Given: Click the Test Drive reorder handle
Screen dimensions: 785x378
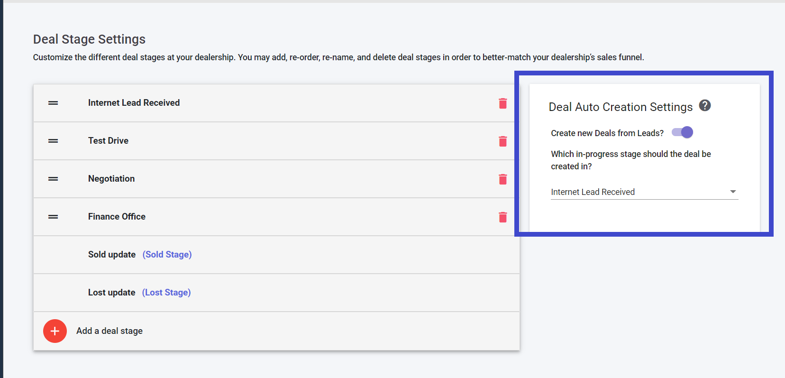Looking at the screenshot, I should [53, 141].
